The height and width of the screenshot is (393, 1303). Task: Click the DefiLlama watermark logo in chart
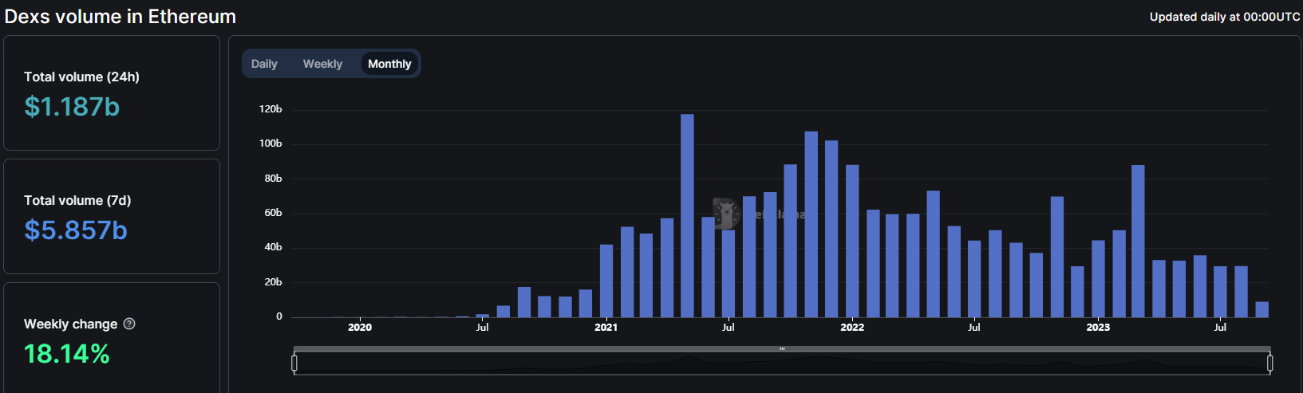pyautogui.click(x=726, y=214)
